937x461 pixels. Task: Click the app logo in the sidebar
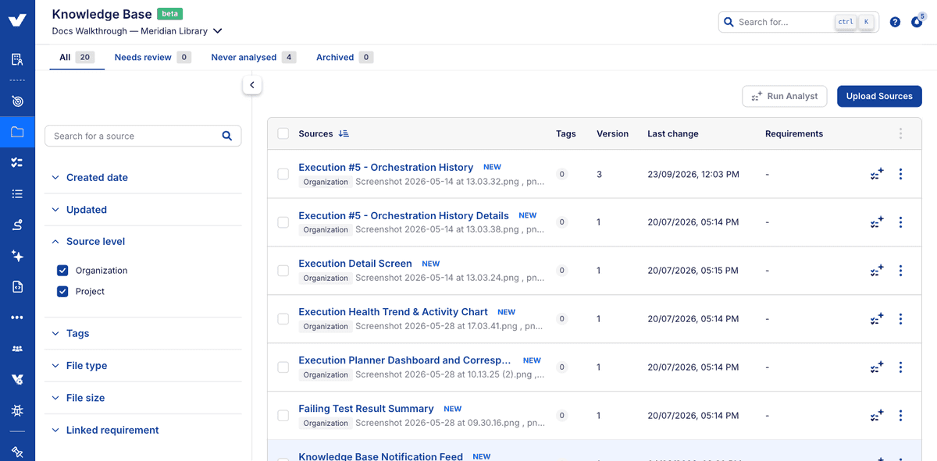[x=17, y=21]
